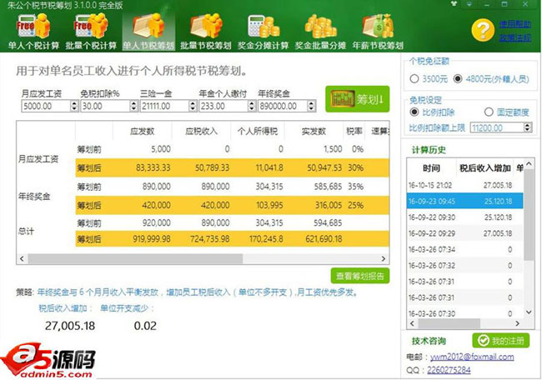Image resolution: width=542 pixels, height=380 pixels.
Task: Open the title bar dropdown menu arrow
Action: [469, 4]
